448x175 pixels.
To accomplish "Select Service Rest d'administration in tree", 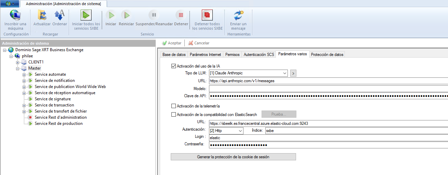I will pyautogui.click(x=60, y=117).
